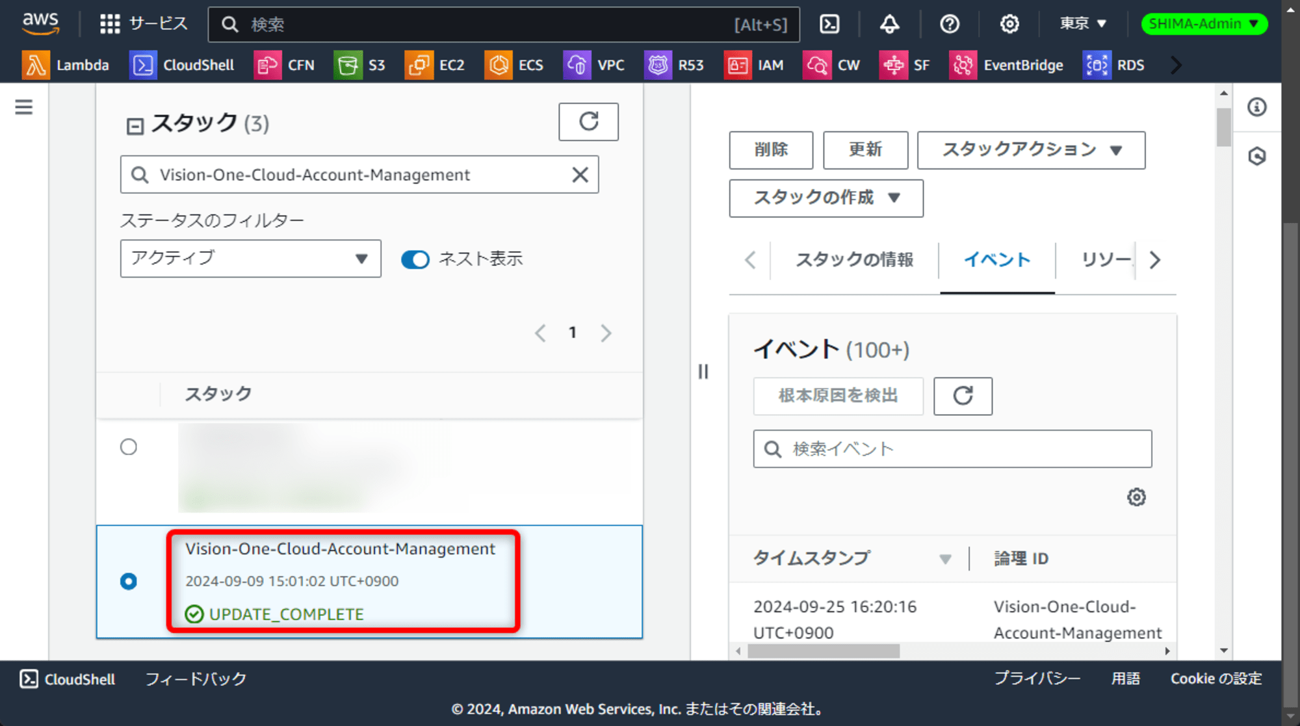Show more favorites with right chevron
Screen dimensions: 1300x726
pos(1176,65)
